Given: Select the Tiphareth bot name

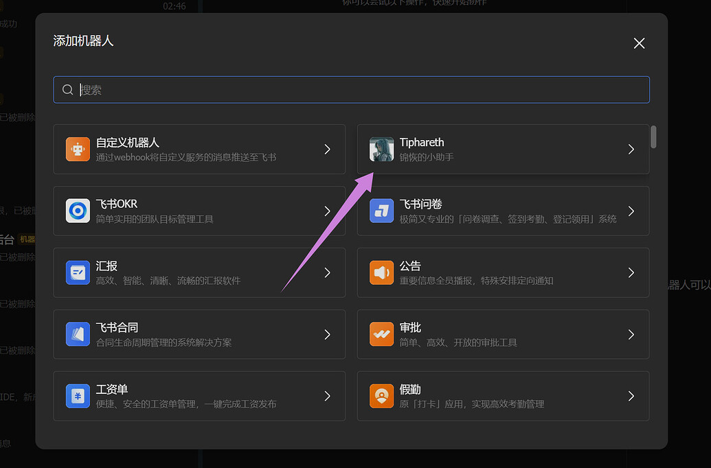Looking at the screenshot, I should [x=422, y=142].
